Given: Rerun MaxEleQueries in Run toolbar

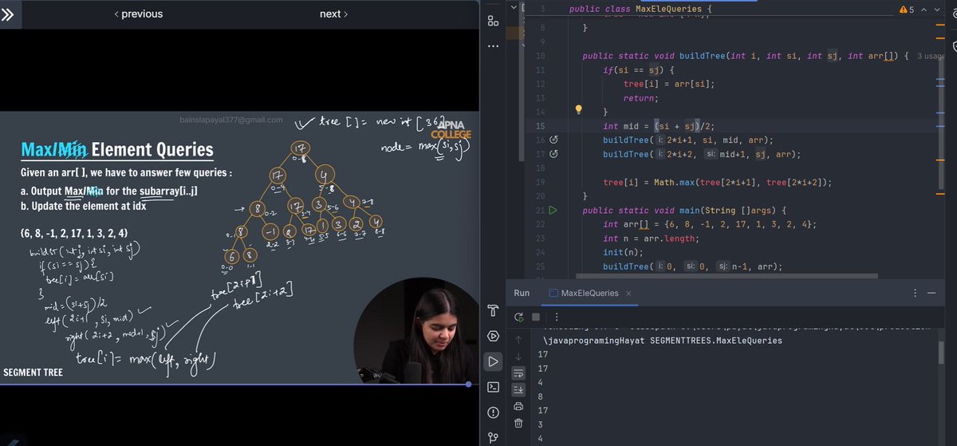Looking at the screenshot, I should 519,318.
